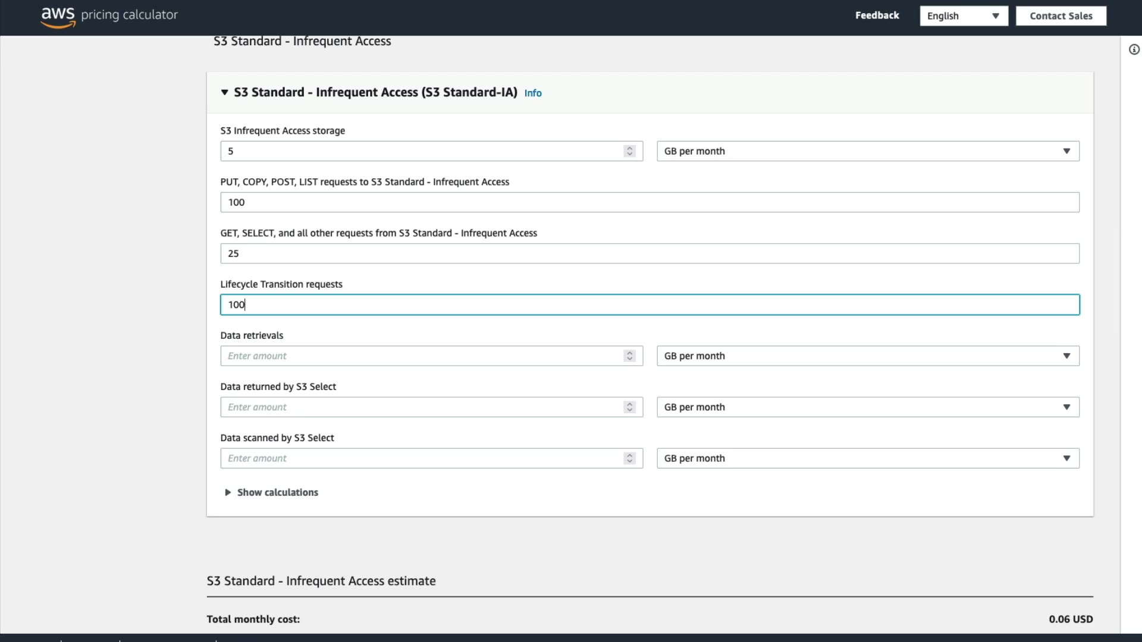This screenshot has width=1142, height=642.
Task: Click the PUT, COPY, POST, LIST requests field
Action: click(x=649, y=202)
